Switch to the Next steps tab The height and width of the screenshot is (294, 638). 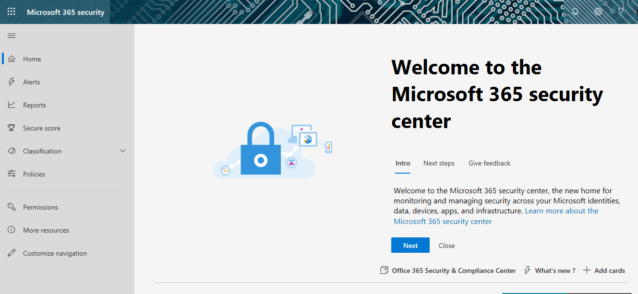tap(439, 164)
